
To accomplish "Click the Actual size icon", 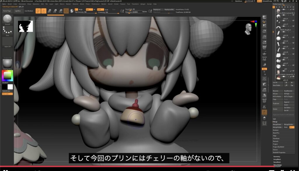I will pos(264,36).
